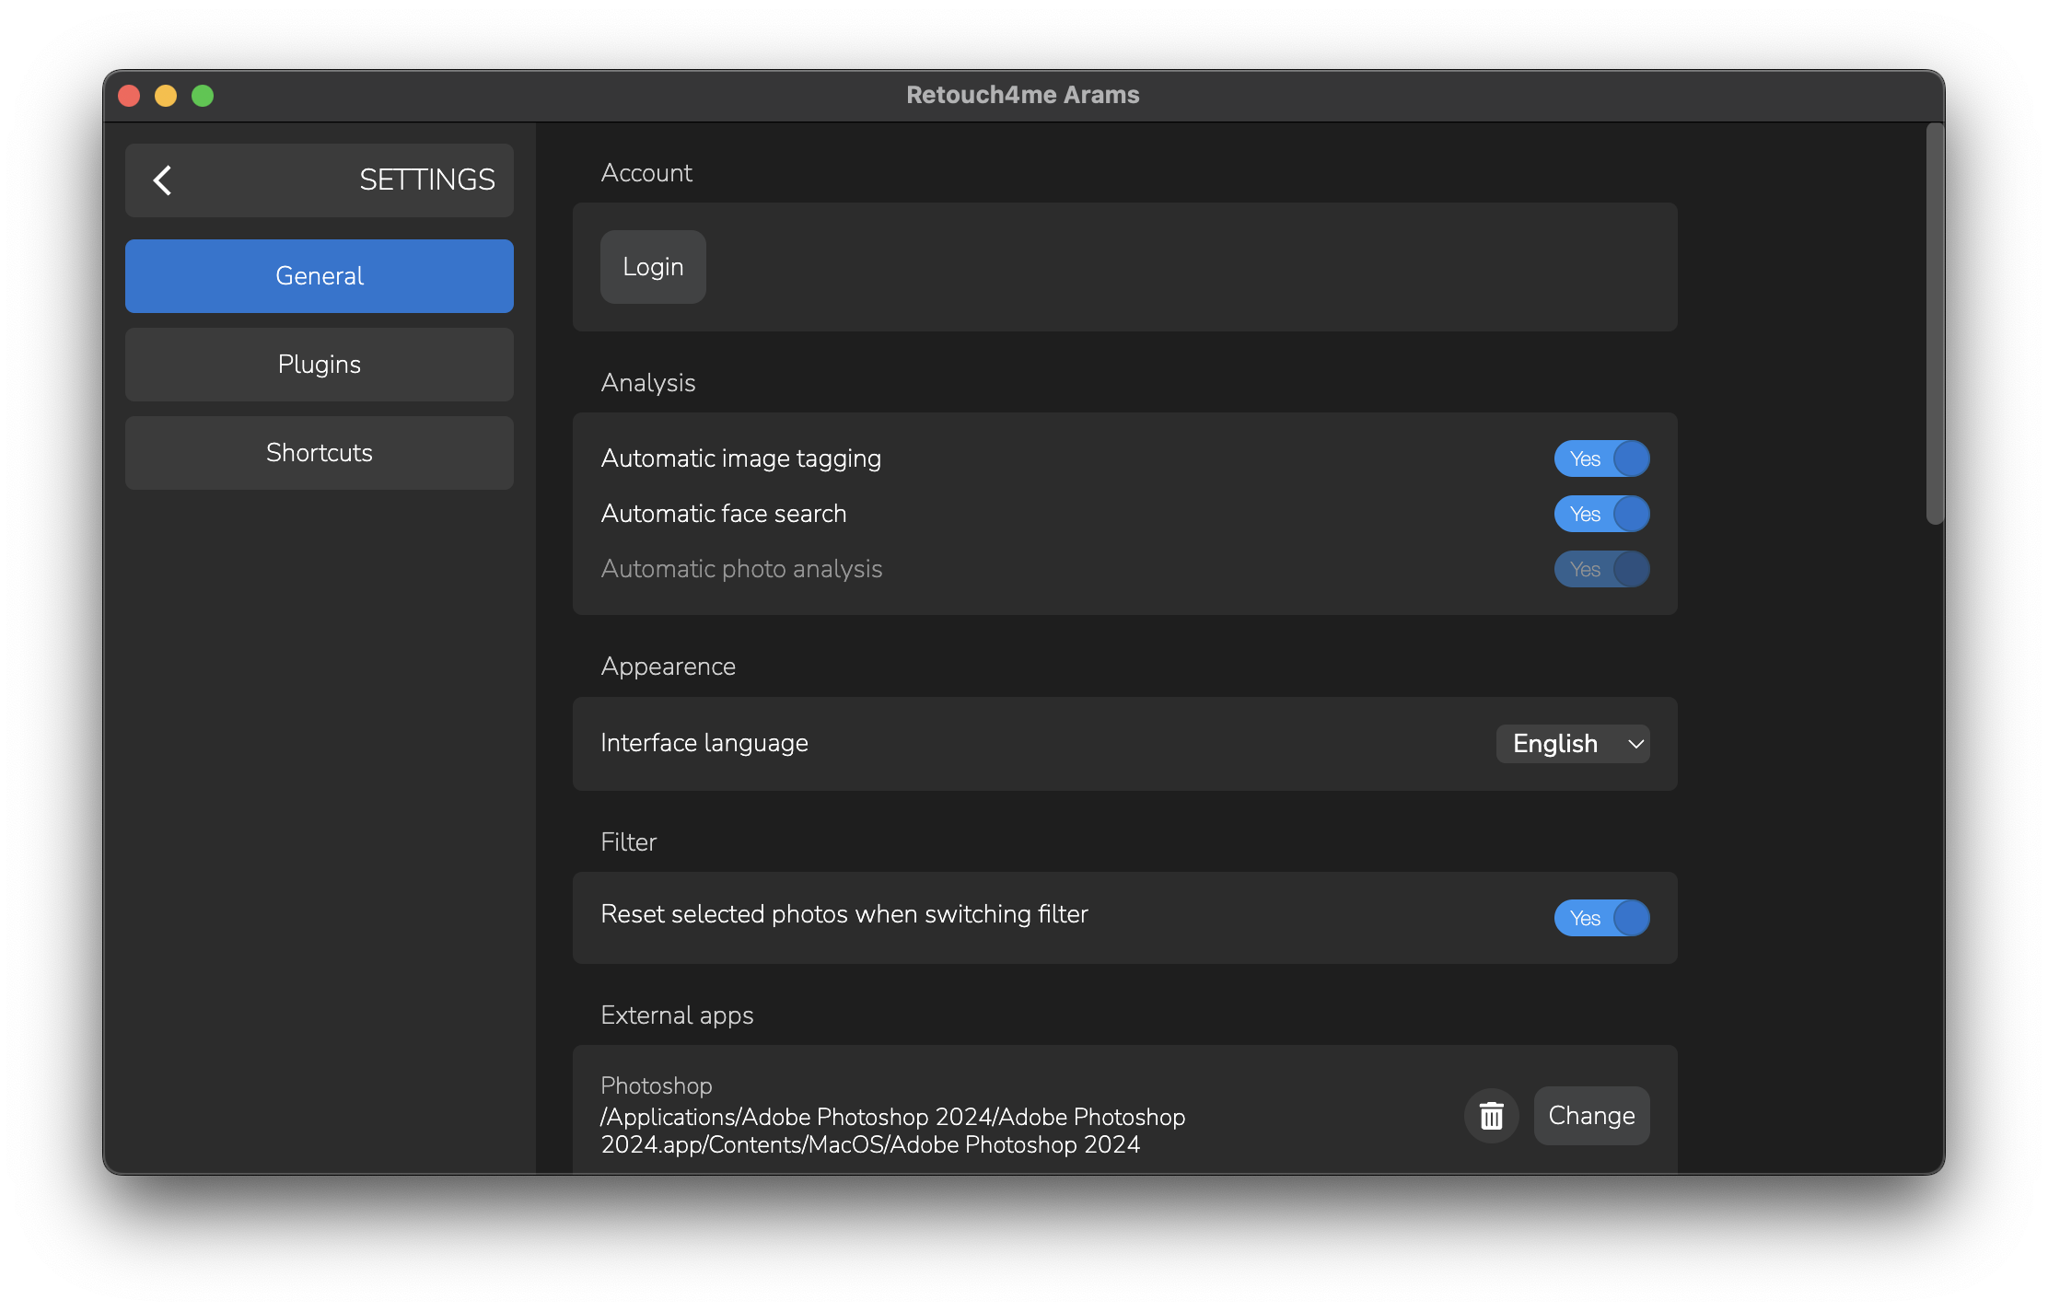The height and width of the screenshot is (1311, 2048).
Task: Disable Automatic face search toggle
Action: pyautogui.click(x=1600, y=514)
